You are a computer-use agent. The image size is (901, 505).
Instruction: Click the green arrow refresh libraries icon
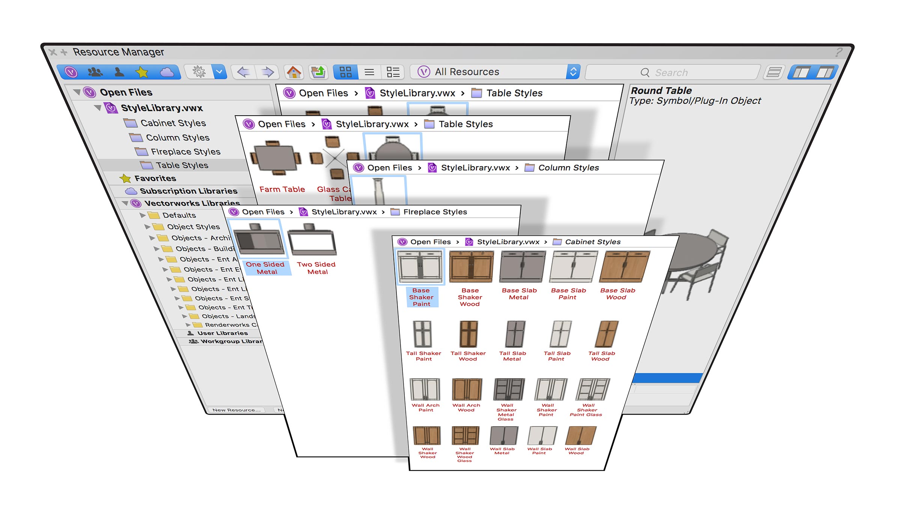pos(319,72)
